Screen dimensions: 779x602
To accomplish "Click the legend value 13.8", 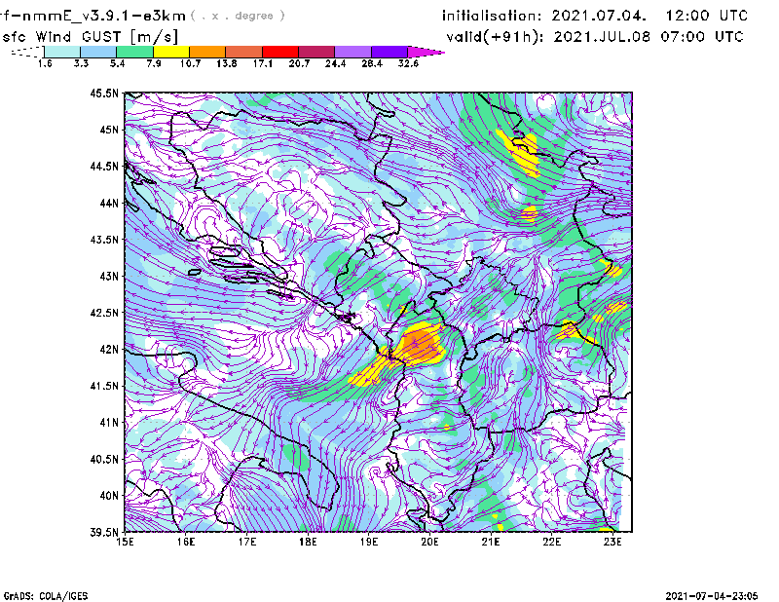I will pyautogui.click(x=227, y=63).
